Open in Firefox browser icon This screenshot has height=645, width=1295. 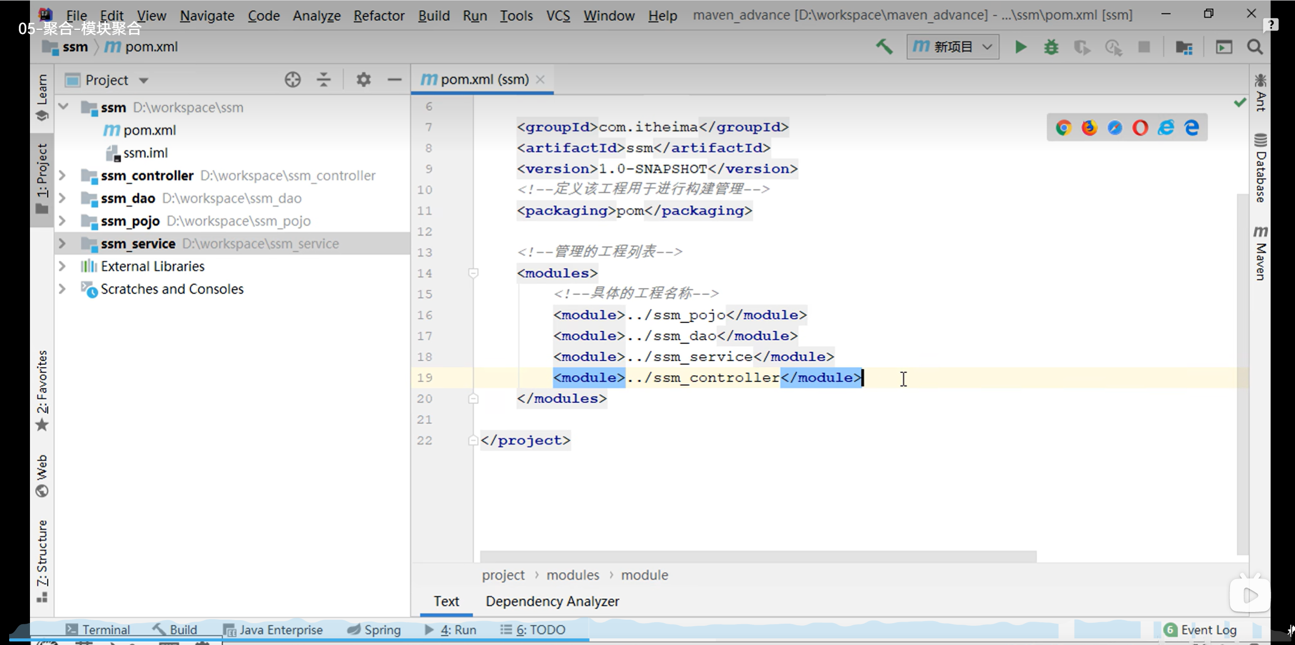[x=1089, y=127]
